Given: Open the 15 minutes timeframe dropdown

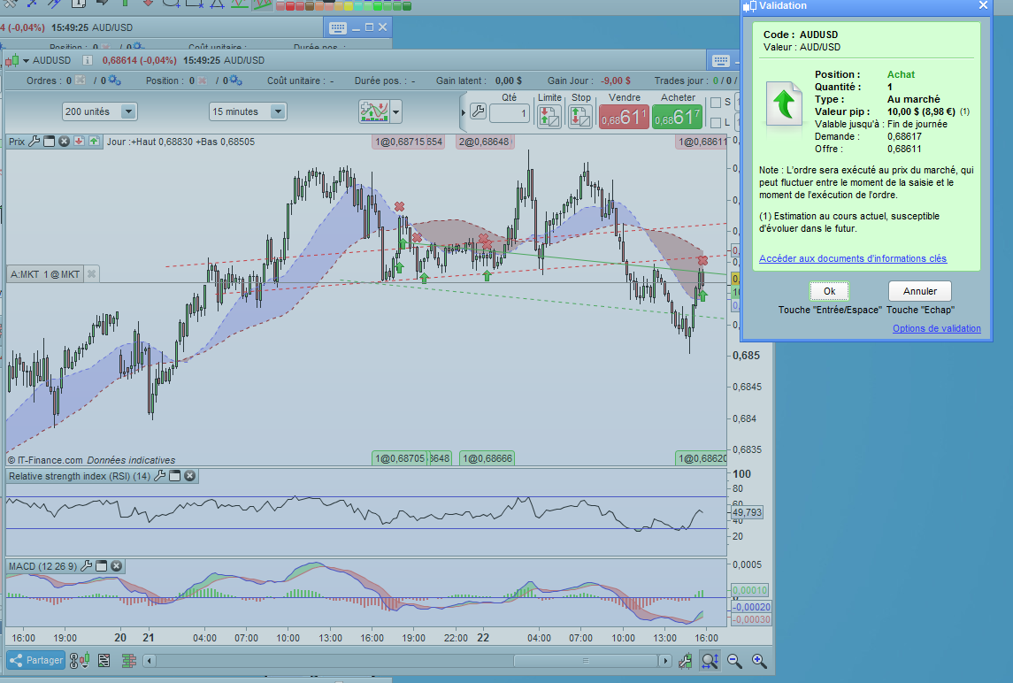Looking at the screenshot, I should (x=278, y=111).
